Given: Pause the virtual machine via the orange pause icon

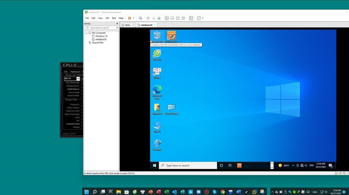Looking at the screenshot, I should [130, 18].
